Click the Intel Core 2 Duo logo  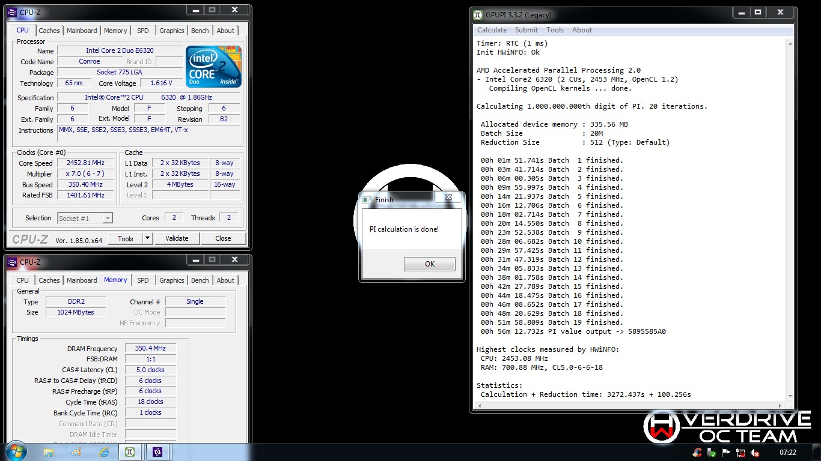tap(213, 67)
